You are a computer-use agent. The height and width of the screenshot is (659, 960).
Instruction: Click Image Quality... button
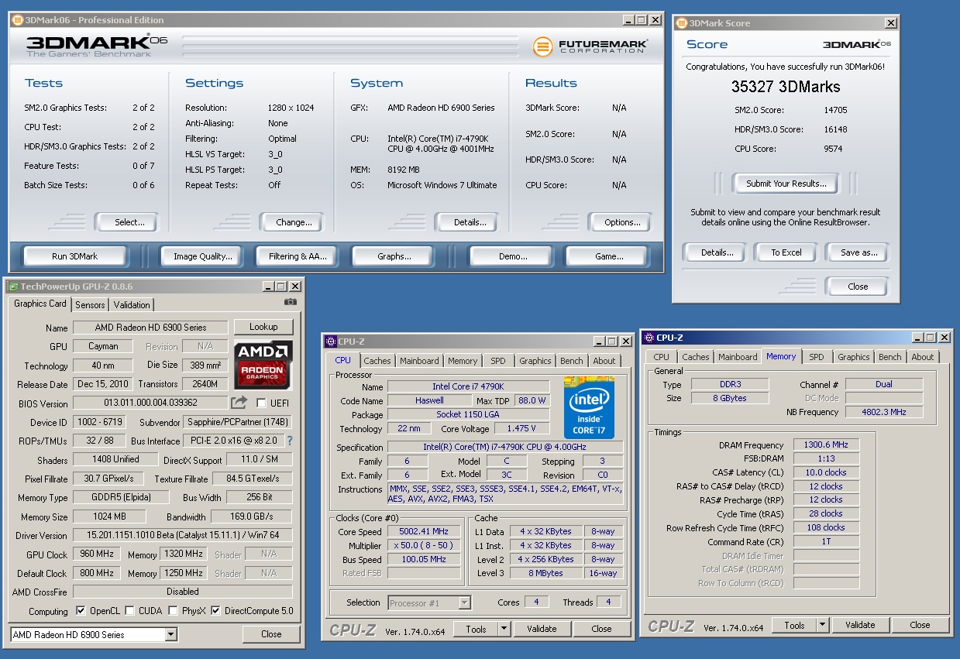click(202, 256)
